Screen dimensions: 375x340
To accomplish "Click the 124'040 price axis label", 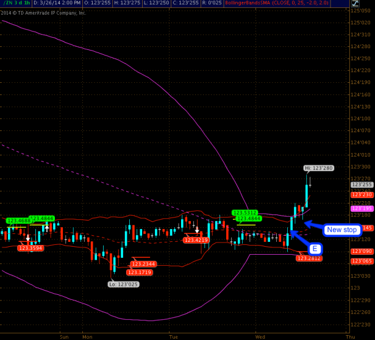I will pyautogui.click(x=360, y=143).
